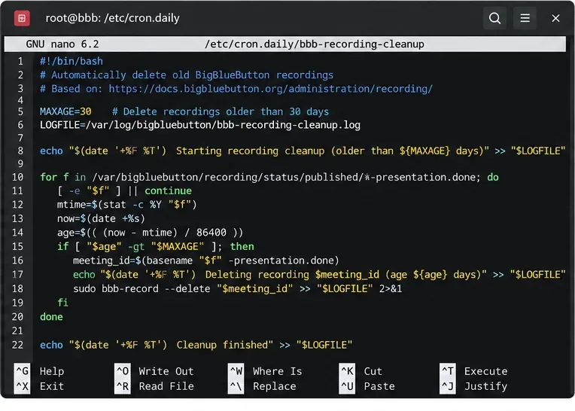Click line number 1 in the gutter
575x411 pixels.
[x=20, y=61]
